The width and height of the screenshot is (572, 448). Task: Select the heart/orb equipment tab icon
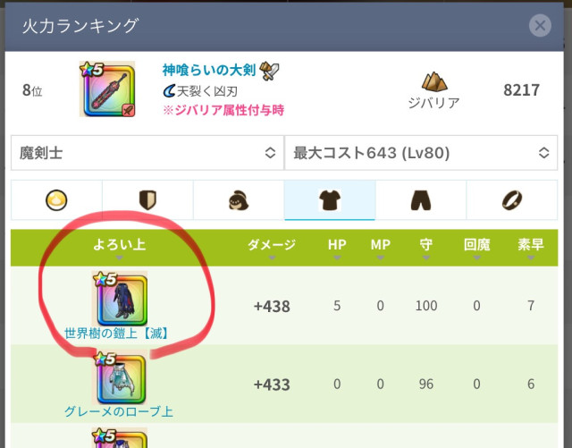56,200
